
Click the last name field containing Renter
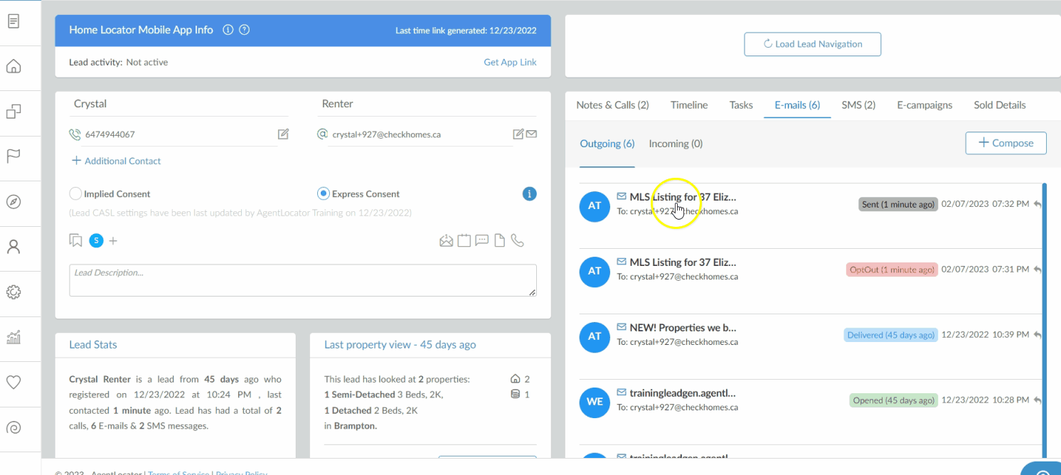point(427,104)
